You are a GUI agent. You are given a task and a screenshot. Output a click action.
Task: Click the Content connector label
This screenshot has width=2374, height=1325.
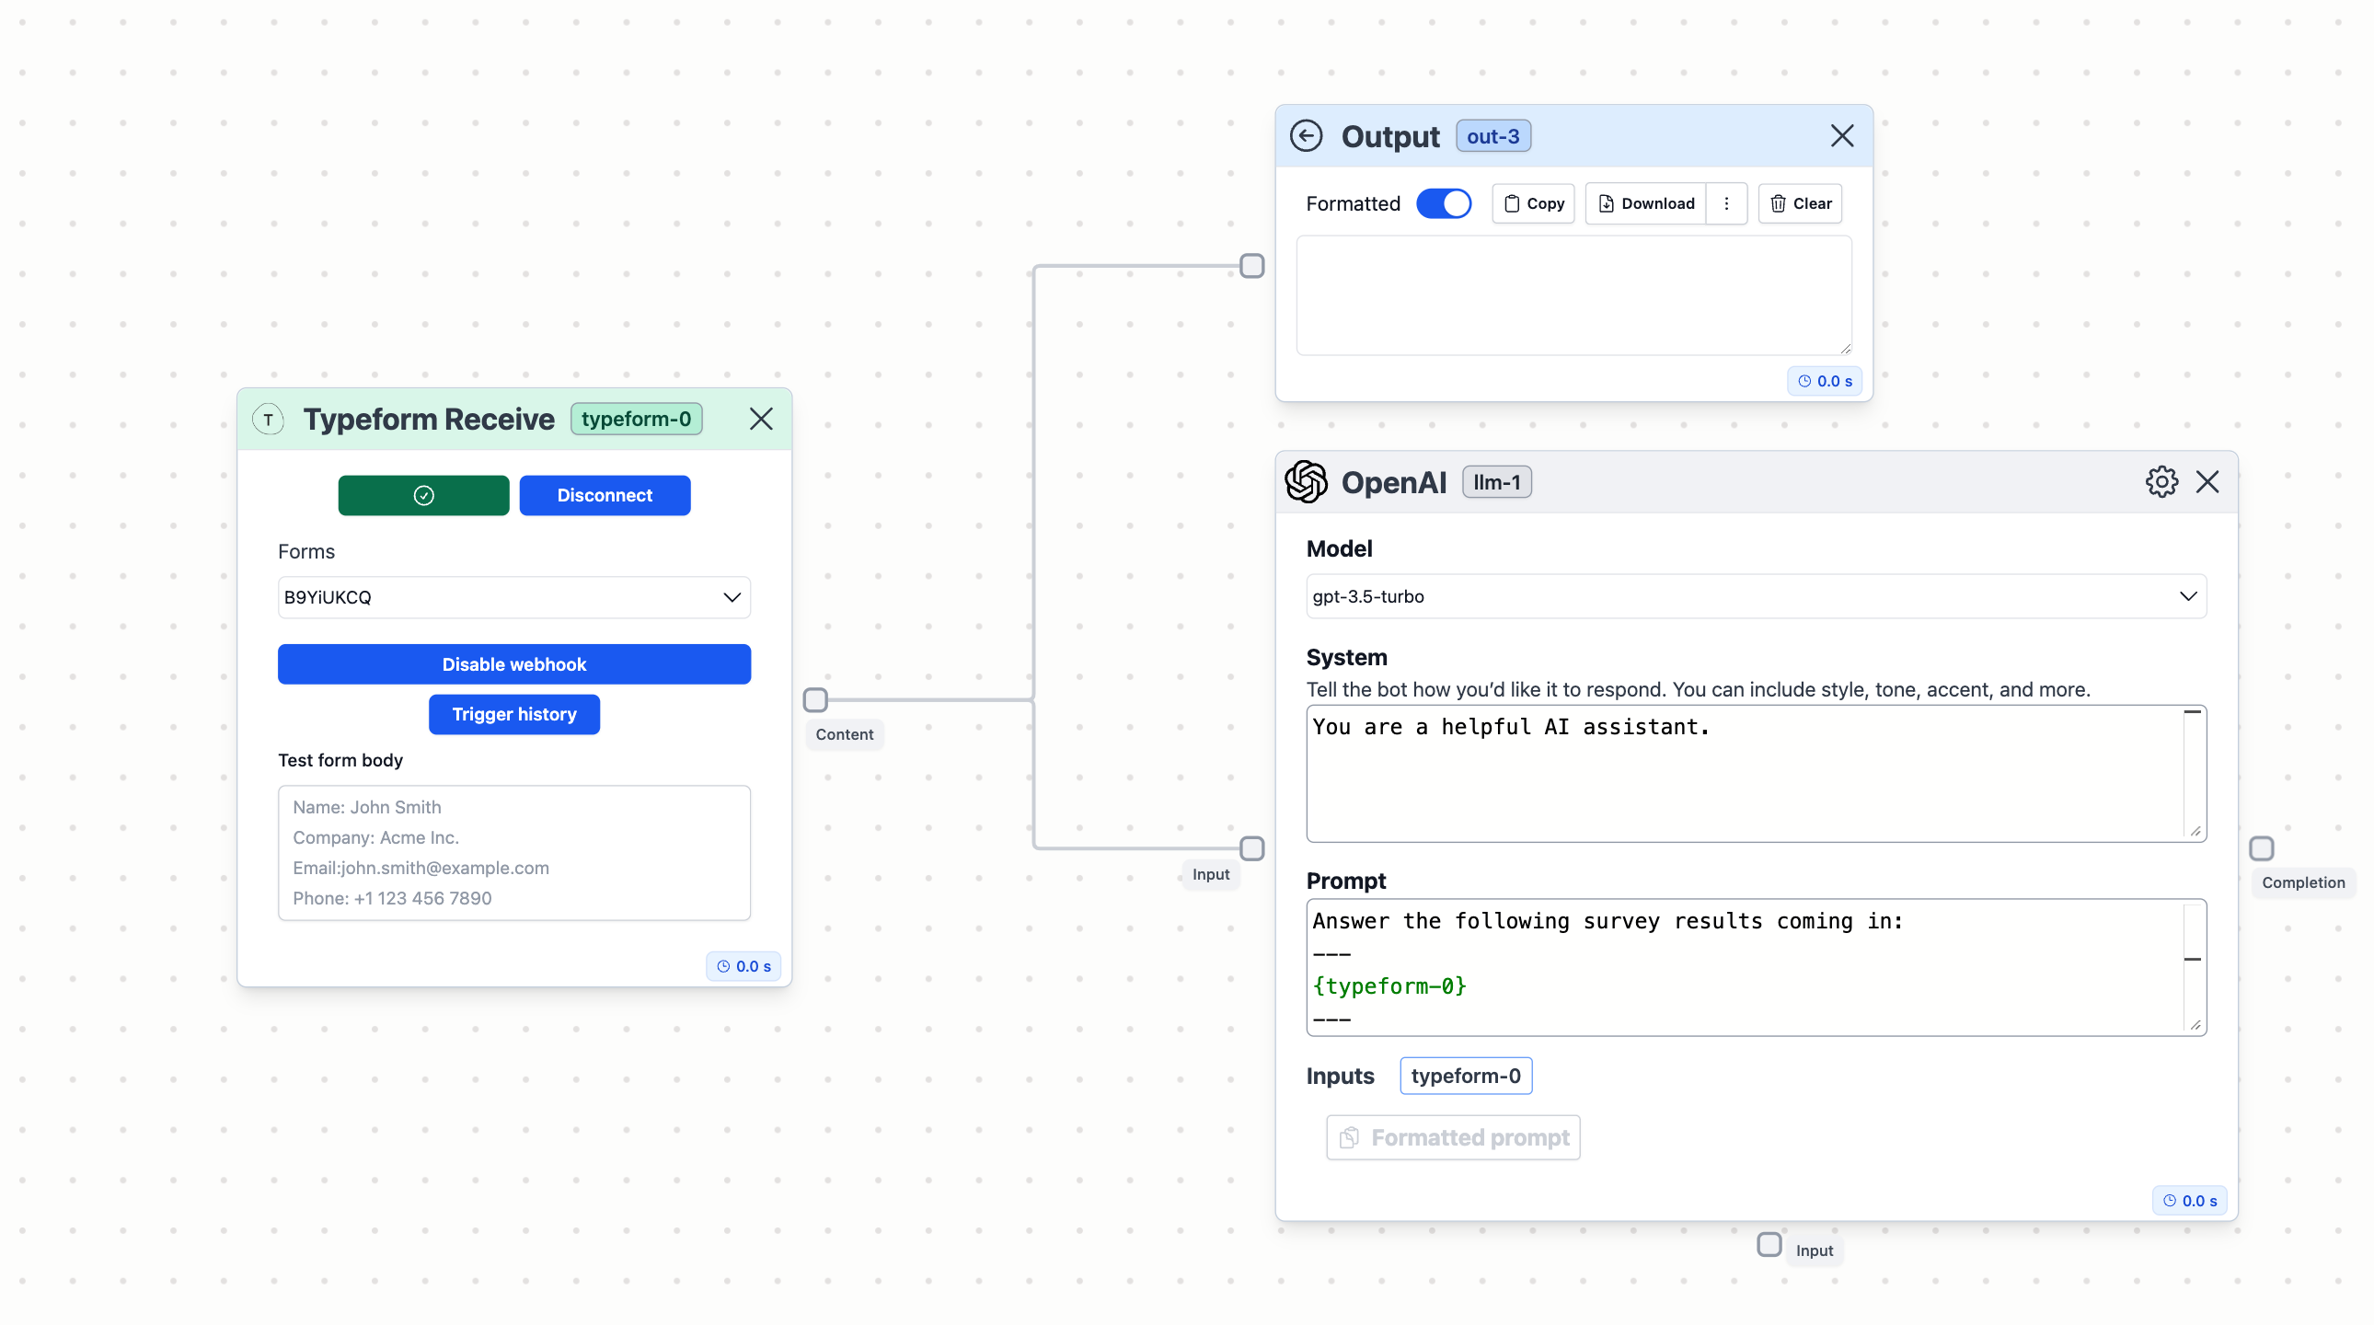click(844, 734)
